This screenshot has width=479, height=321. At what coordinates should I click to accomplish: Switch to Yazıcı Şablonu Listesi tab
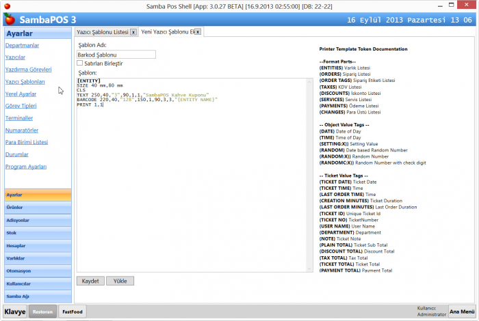click(101, 32)
